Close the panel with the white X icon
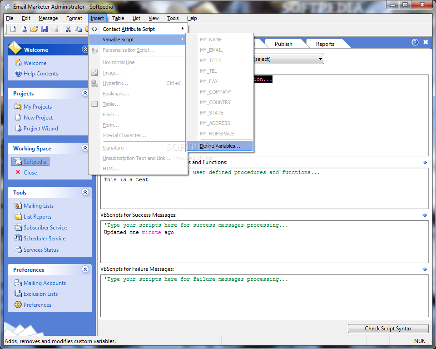436x349 pixels. (x=426, y=42)
